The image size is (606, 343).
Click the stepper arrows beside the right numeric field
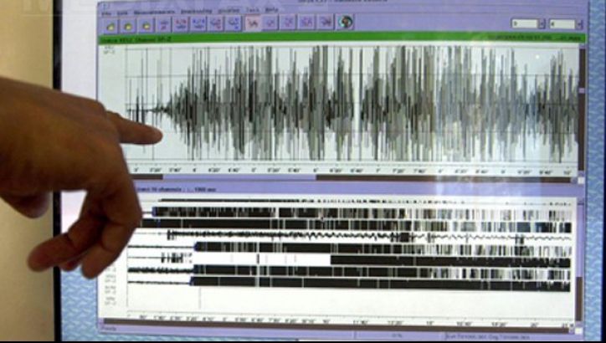point(578,24)
